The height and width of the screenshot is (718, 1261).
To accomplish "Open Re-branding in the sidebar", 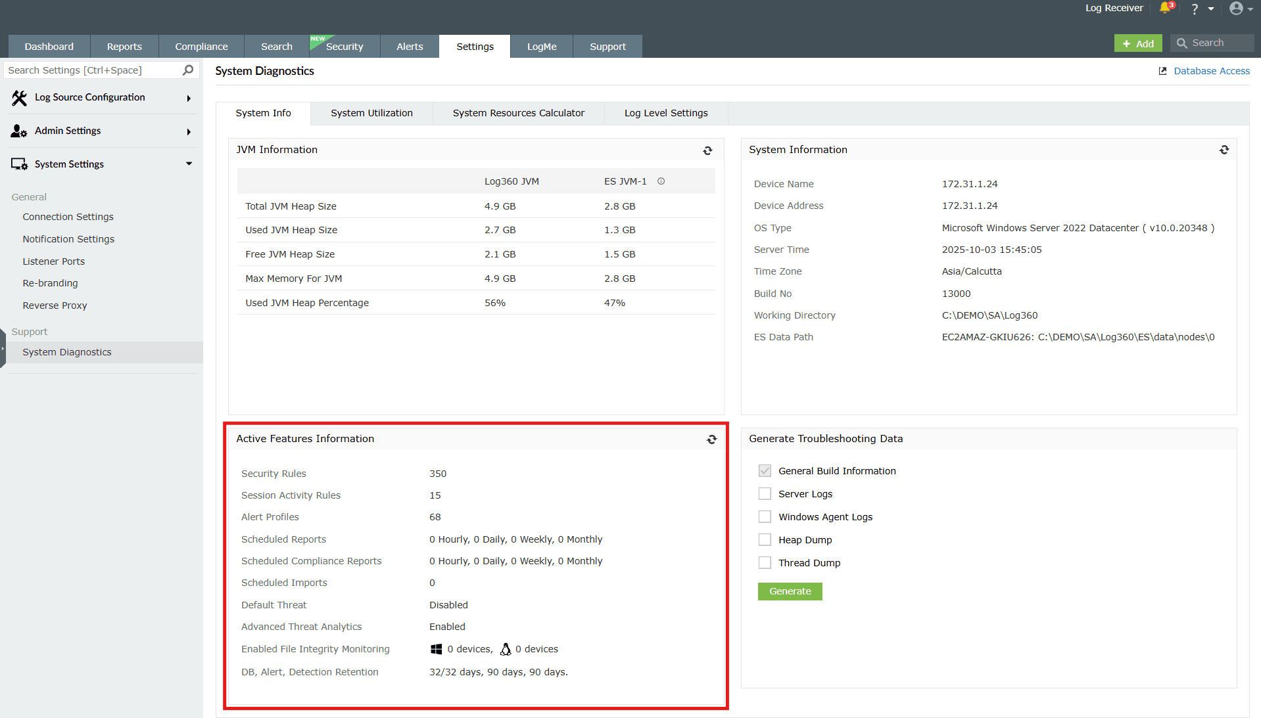I will click(50, 283).
